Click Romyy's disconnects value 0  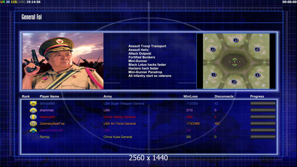215,137
